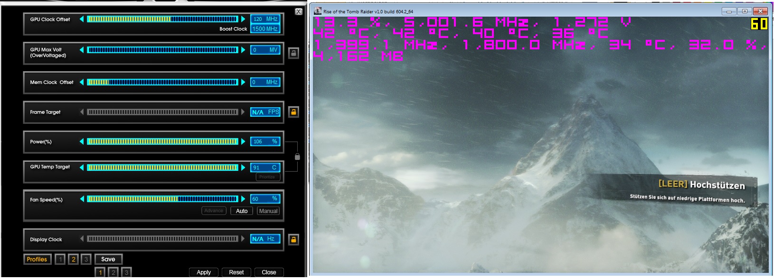Select page 3 in bottom row
The height and width of the screenshot is (280, 774).
point(126,272)
